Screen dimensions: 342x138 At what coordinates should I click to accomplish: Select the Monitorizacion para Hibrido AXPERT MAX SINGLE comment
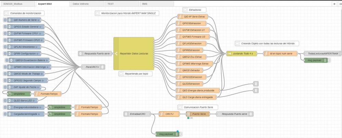[127, 13]
